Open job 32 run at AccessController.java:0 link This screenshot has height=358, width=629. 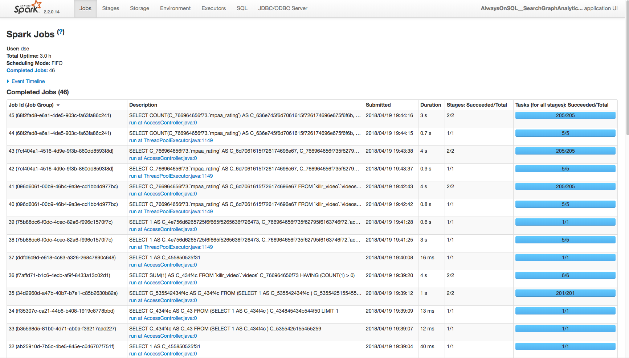tap(163, 354)
